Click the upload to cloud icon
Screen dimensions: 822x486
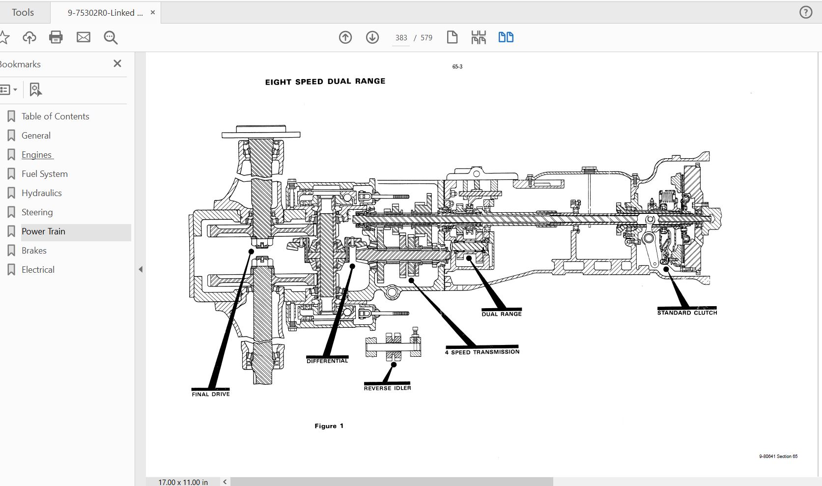[29, 37]
